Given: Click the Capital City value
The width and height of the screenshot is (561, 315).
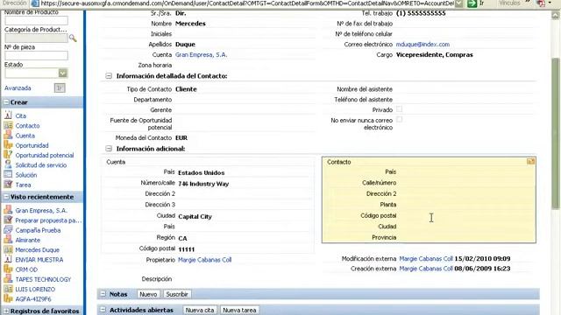Looking at the screenshot, I should click(195, 216).
